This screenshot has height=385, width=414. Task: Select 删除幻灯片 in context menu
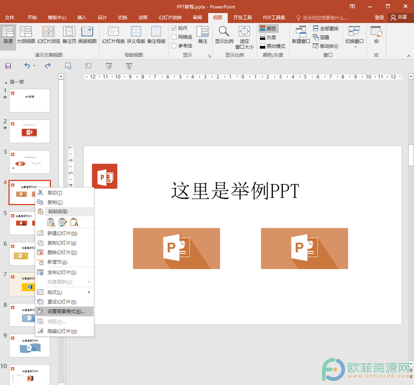(x=65, y=252)
